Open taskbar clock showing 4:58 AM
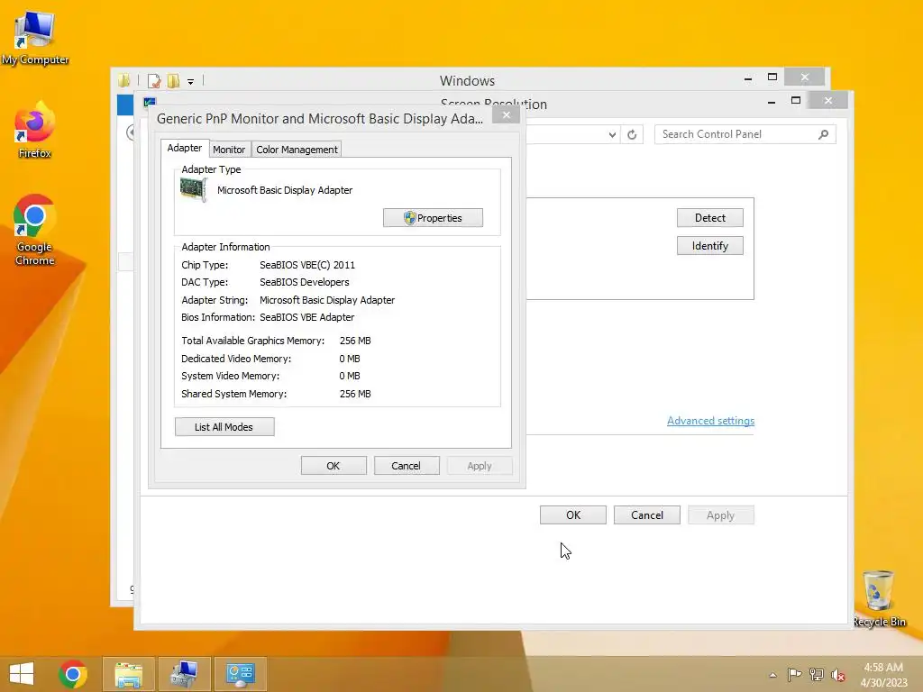923x692 pixels. pos(883,674)
